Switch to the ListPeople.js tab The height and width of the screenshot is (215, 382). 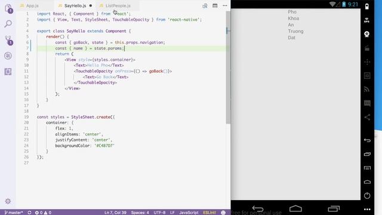(x=118, y=5)
